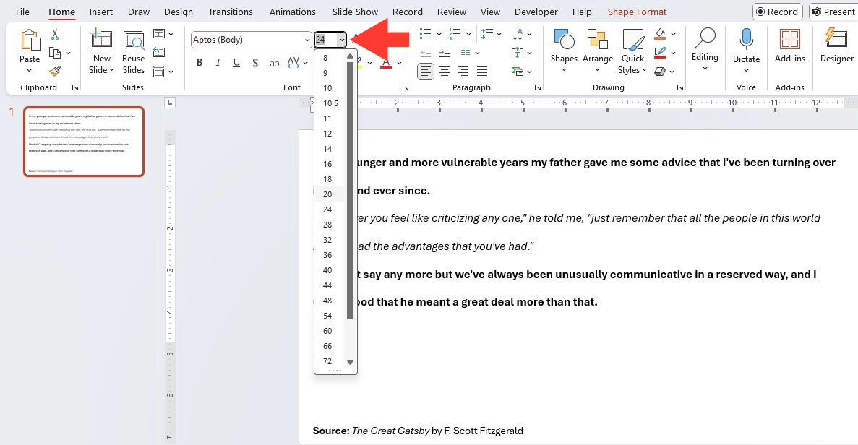Increase list indent level
The image size is (858, 445).
(445, 53)
